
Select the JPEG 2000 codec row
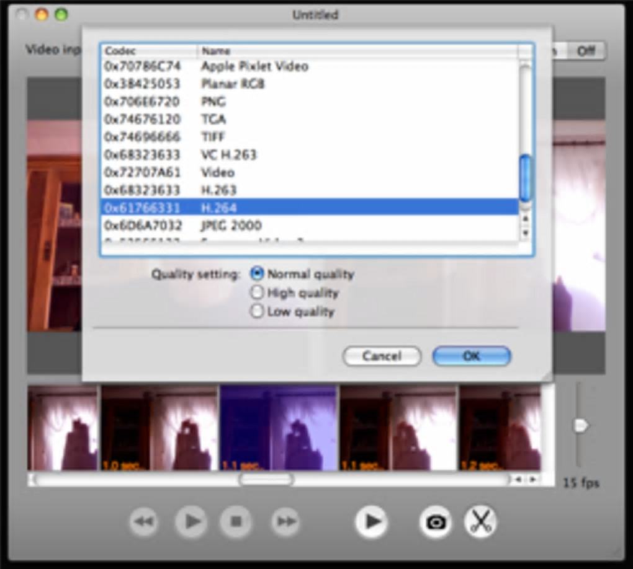point(310,226)
